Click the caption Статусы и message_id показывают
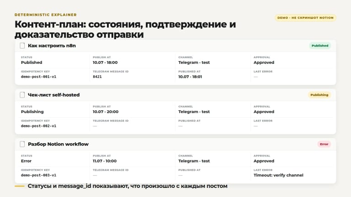This screenshot has width=351, height=197. (128, 186)
